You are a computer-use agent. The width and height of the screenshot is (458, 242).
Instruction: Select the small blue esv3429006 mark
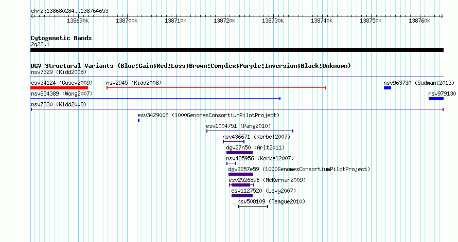[x=139, y=120]
